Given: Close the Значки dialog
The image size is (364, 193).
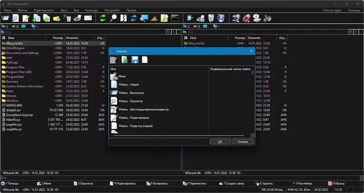Looking at the screenshot, I should [251, 51].
